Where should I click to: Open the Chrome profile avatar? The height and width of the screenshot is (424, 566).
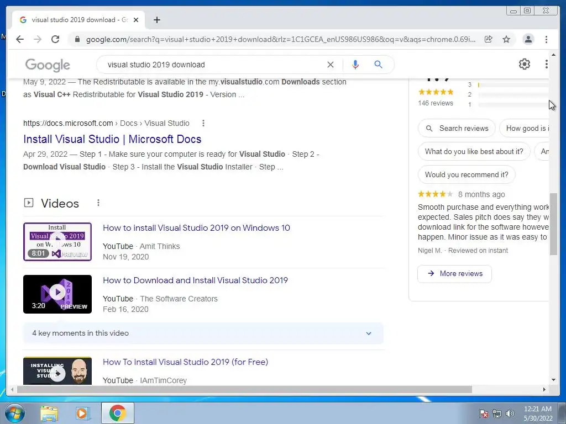point(528,39)
